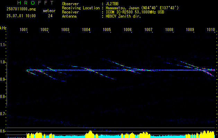
Task: Click the observer callsign JL2TBB
Action: [x=112, y=4]
